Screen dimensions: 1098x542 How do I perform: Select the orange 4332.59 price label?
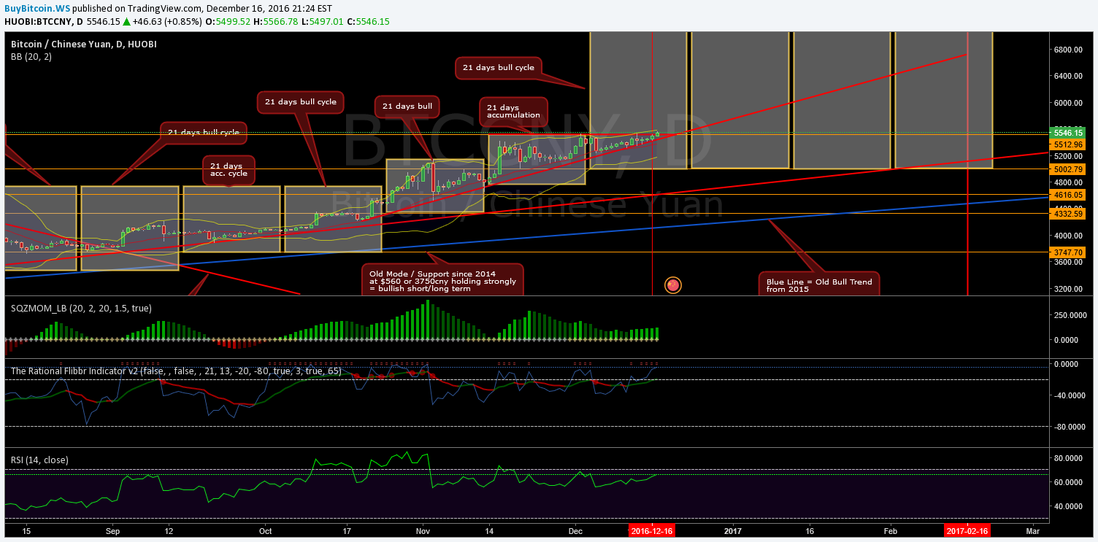pyautogui.click(x=1067, y=214)
